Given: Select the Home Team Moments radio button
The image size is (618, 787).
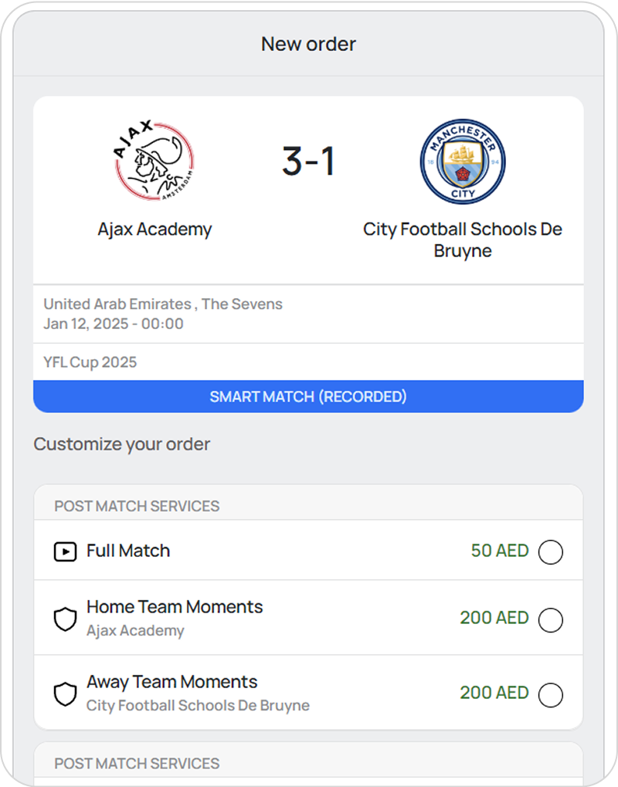Looking at the screenshot, I should pos(550,619).
